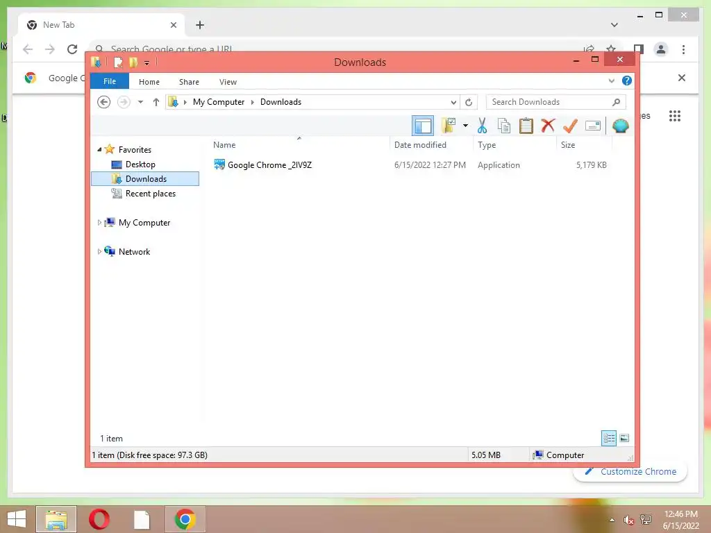Screen dimensions: 711x533
Task: Toggle the navigation pane layout button
Action: 423,126
